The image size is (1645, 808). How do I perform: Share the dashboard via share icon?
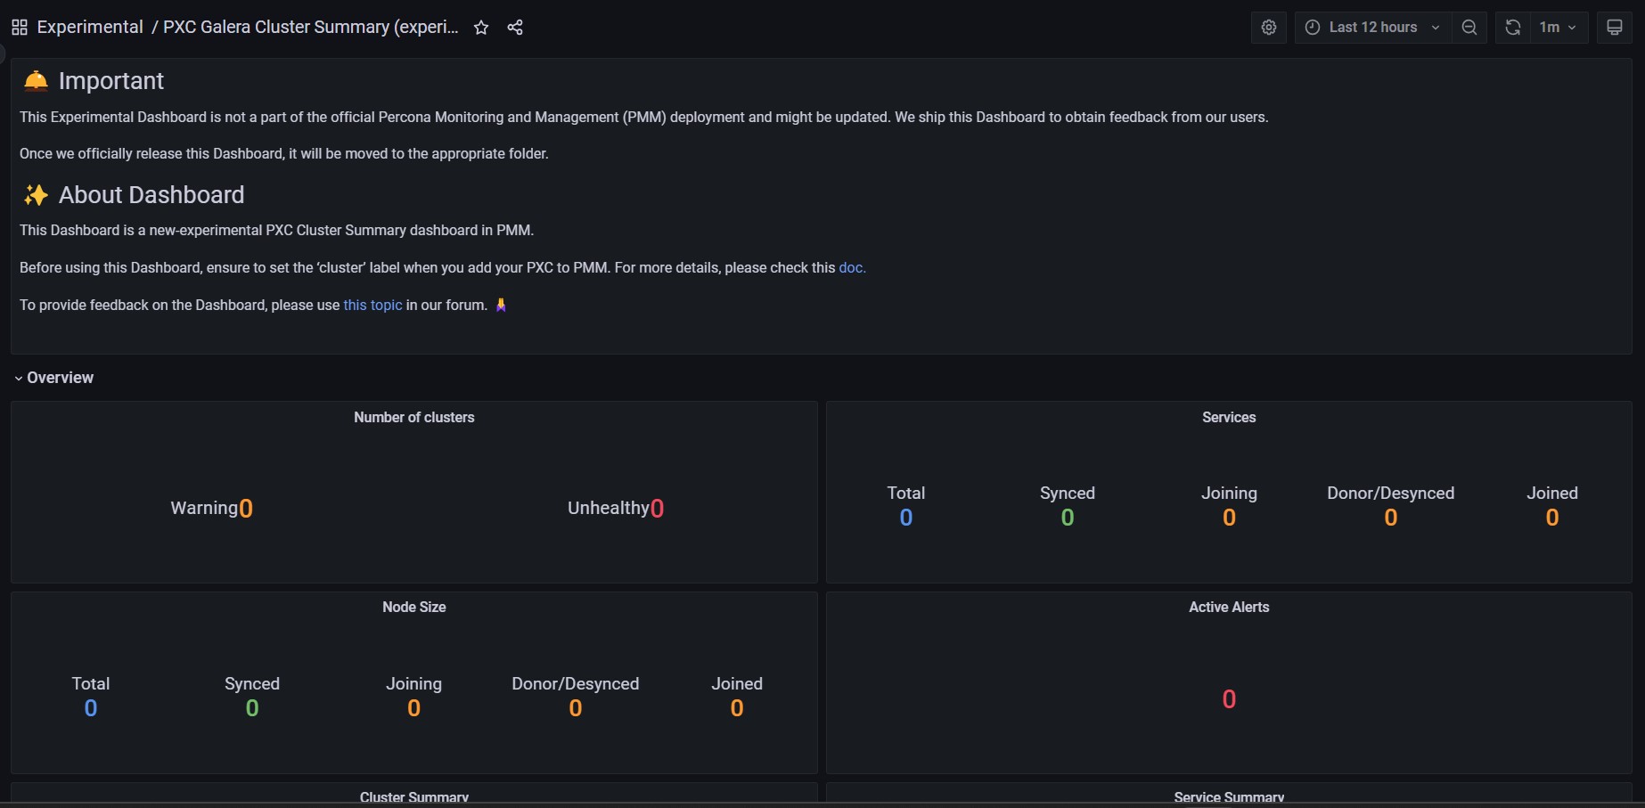515,28
